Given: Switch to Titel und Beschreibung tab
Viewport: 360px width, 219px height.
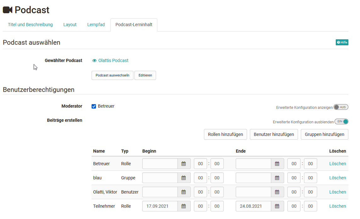Looking at the screenshot, I should [30, 25].
